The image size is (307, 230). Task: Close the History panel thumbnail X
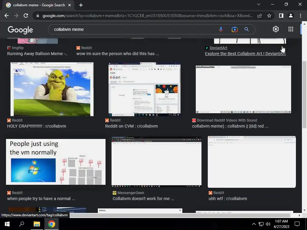tap(180, 211)
